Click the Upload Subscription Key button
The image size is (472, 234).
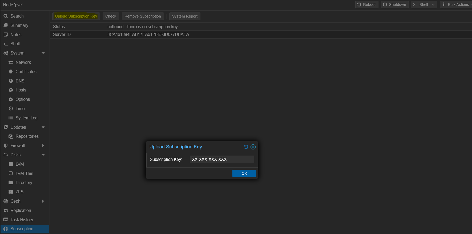pyautogui.click(x=76, y=16)
